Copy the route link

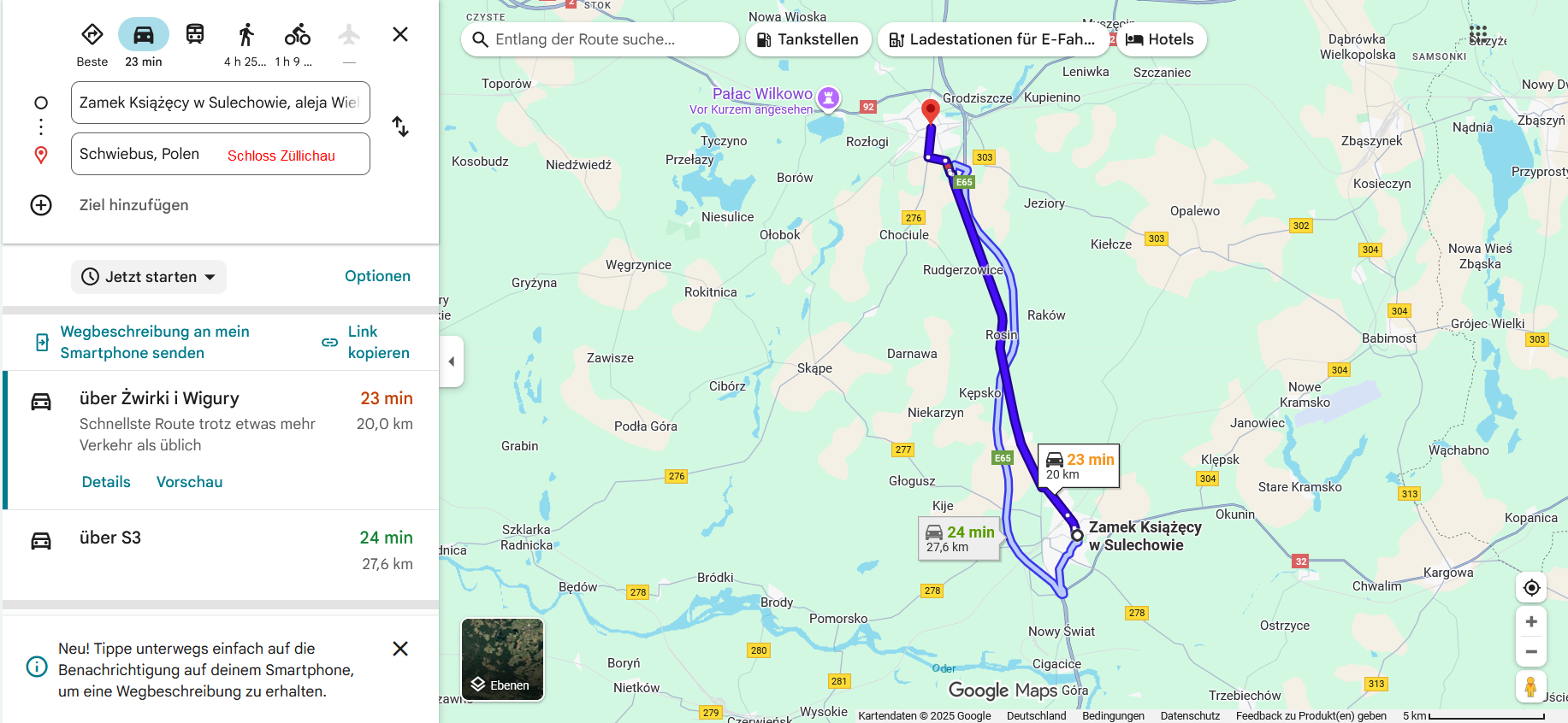(x=366, y=342)
